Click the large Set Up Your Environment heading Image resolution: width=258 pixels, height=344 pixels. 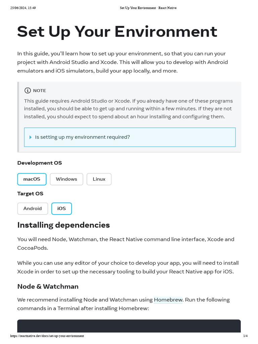(117, 32)
